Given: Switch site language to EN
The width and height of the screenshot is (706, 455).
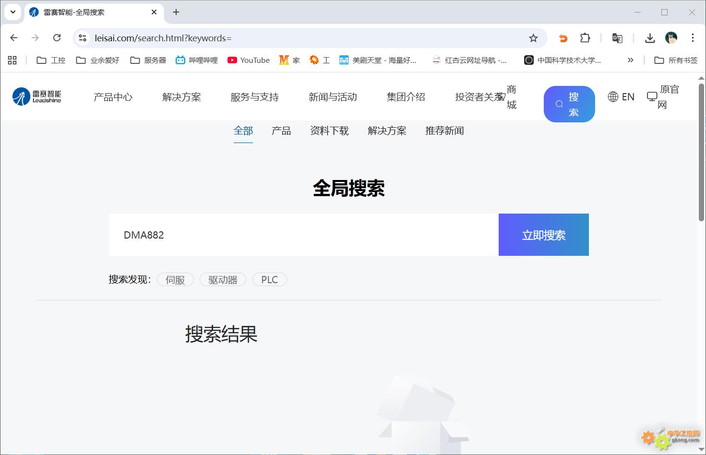Looking at the screenshot, I should (x=621, y=97).
